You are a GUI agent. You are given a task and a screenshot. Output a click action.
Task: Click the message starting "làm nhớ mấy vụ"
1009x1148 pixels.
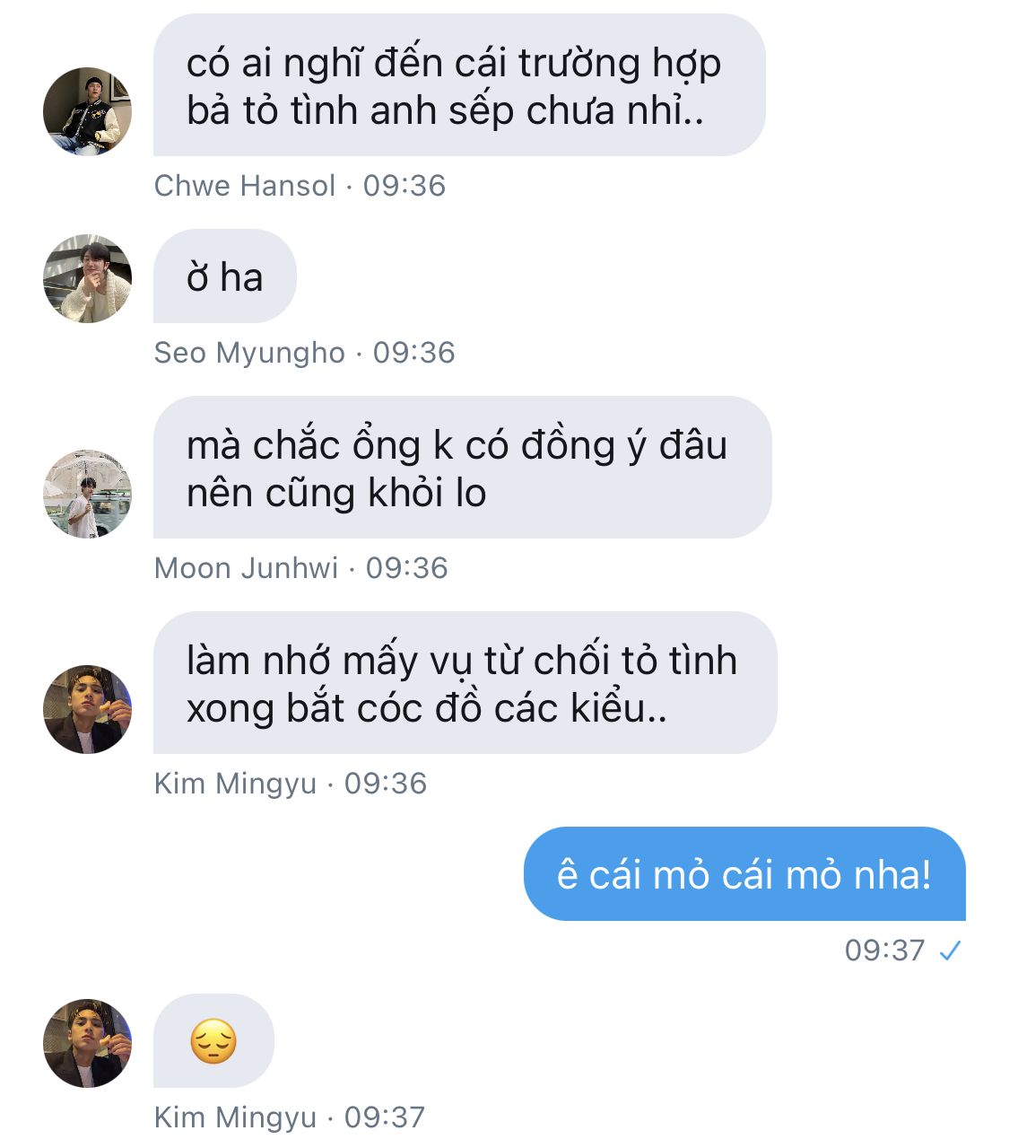tap(465, 683)
